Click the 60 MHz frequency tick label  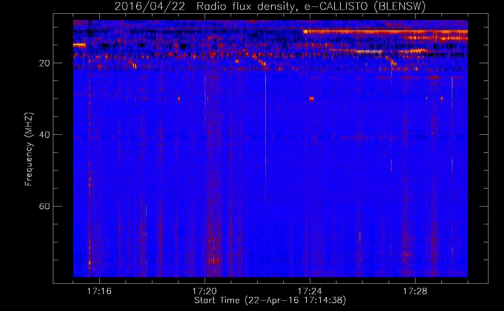tap(45, 206)
